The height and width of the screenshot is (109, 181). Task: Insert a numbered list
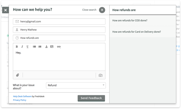tap(40, 47)
